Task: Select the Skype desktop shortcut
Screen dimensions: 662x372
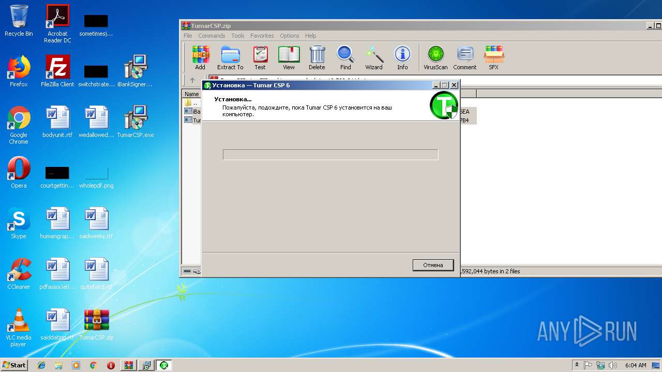Action: [x=19, y=223]
